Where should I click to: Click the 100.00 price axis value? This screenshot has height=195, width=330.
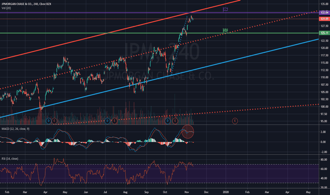pyautogui.click(x=324, y=106)
